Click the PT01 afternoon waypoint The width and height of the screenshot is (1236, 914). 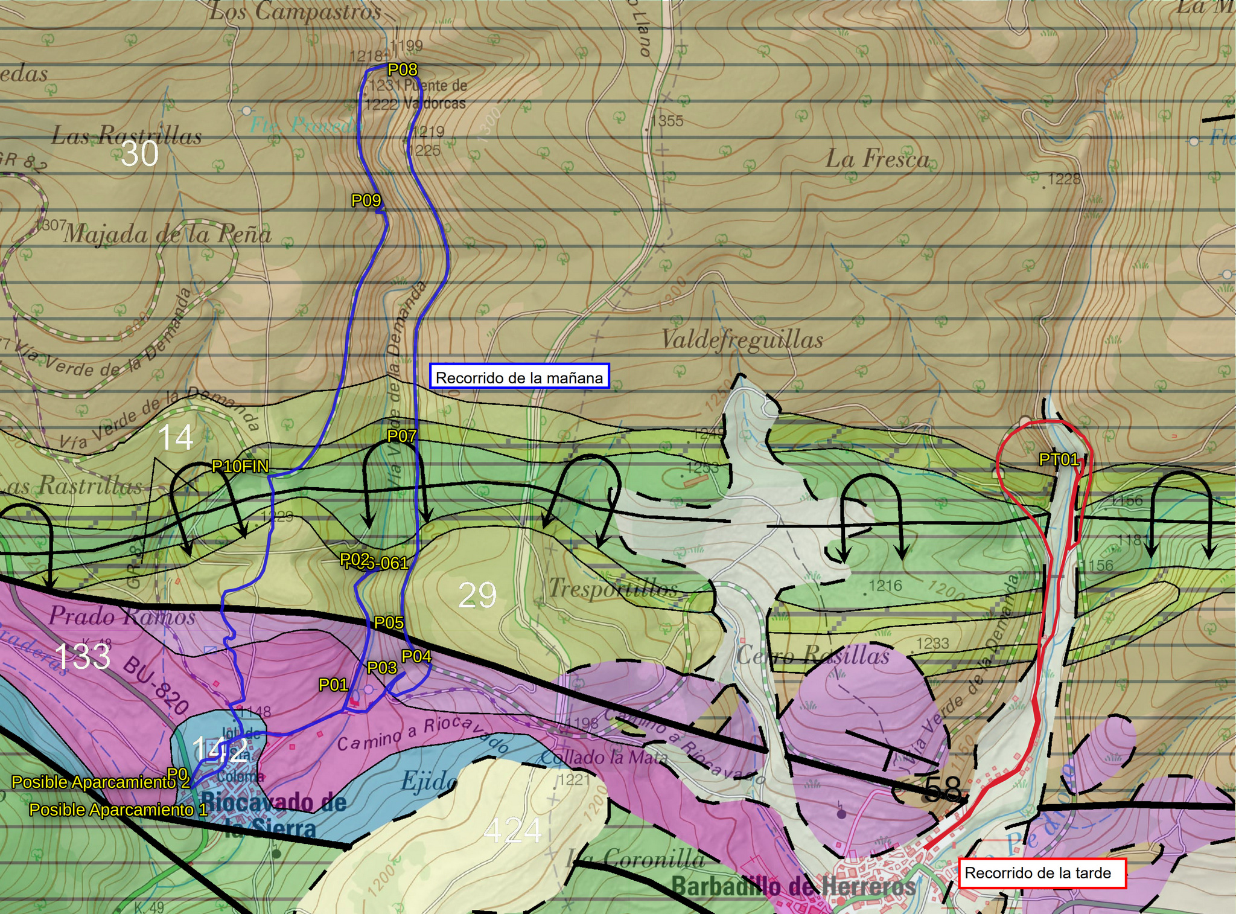coord(1059,459)
